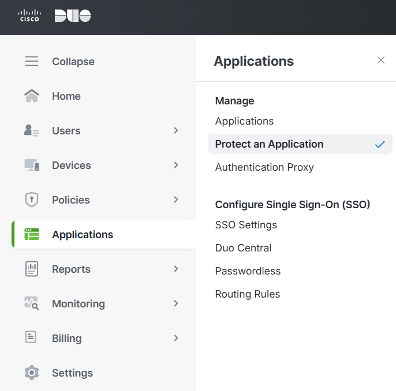This screenshot has width=396, height=391.
Task: Expand the Policies submenu chevron
Action: coord(176,200)
